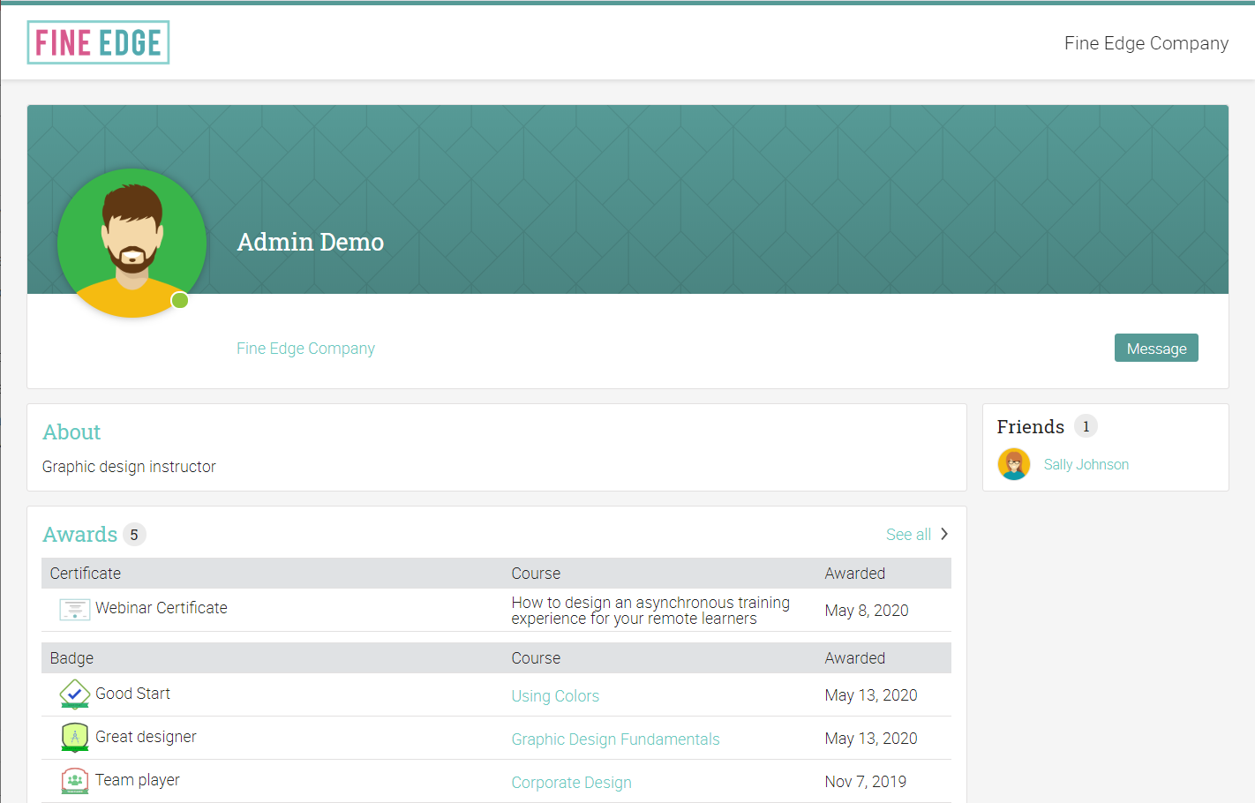Click the Team player badge name
The width and height of the screenshot is (1255, 803).
[x=138, y=780]
